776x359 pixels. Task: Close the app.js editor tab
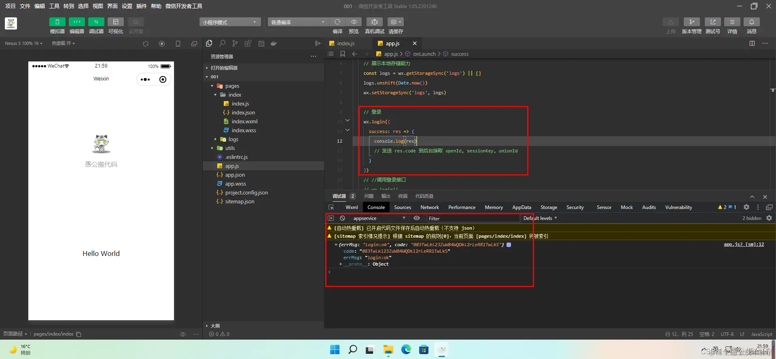(x=415, y=43)
